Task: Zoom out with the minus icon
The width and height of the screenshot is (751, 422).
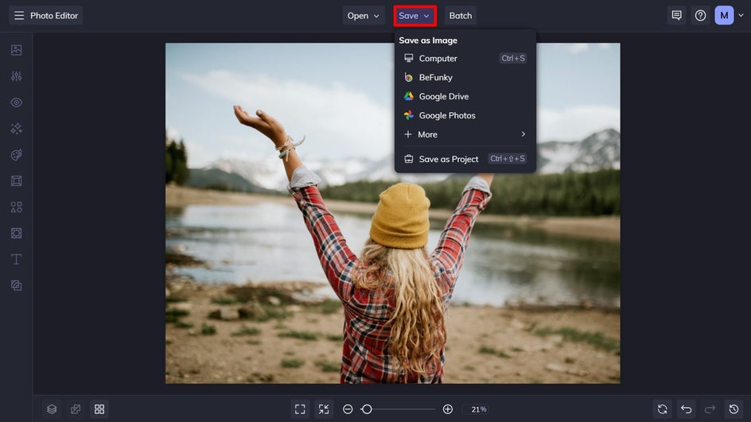Action: point(348,409)
